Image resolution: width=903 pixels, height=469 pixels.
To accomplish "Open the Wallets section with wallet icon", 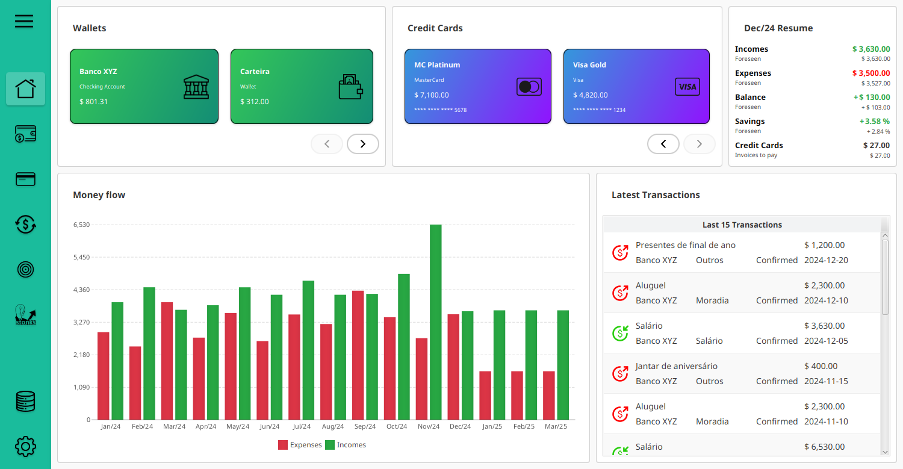I will 25,134.
